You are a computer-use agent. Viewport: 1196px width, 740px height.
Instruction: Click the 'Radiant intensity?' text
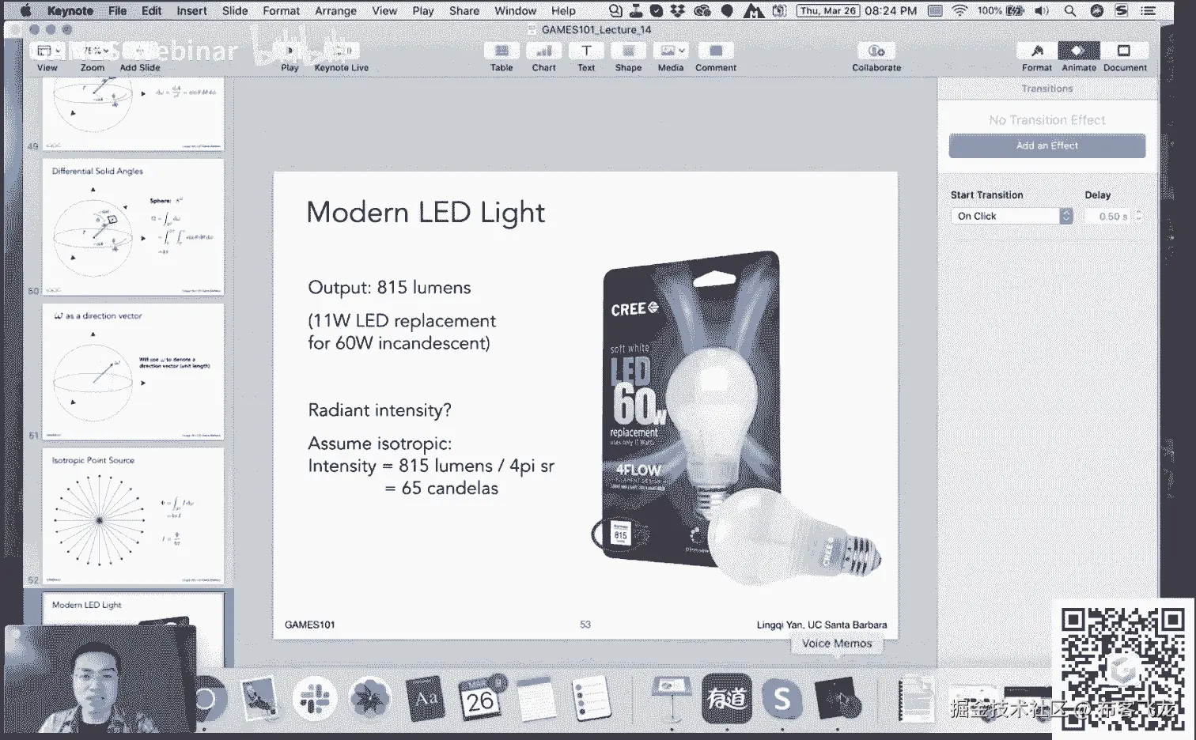(x=380, y=410)
